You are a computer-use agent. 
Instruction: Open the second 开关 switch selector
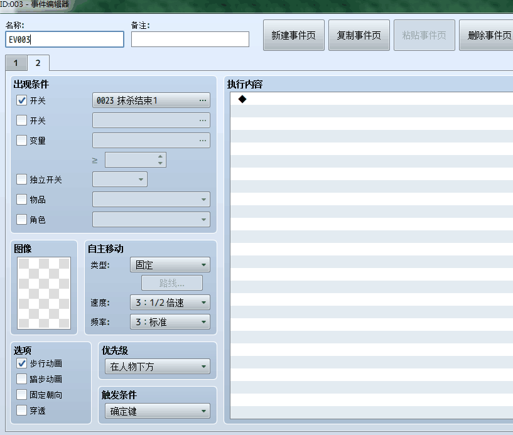coord(151,121)
